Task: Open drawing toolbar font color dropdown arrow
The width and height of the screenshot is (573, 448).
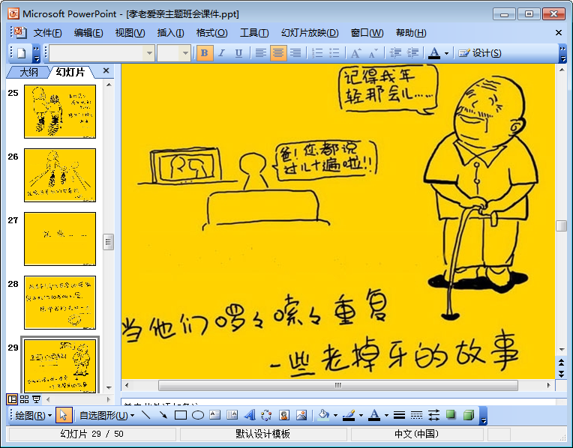Action: coord(386,416)
